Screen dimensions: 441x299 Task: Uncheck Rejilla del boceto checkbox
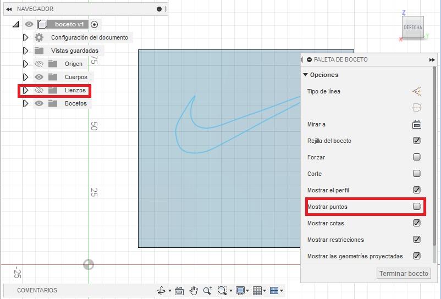[417, 141]
